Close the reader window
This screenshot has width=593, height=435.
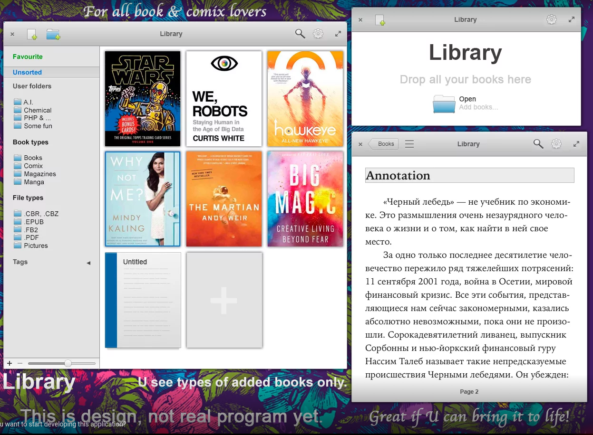360,144
